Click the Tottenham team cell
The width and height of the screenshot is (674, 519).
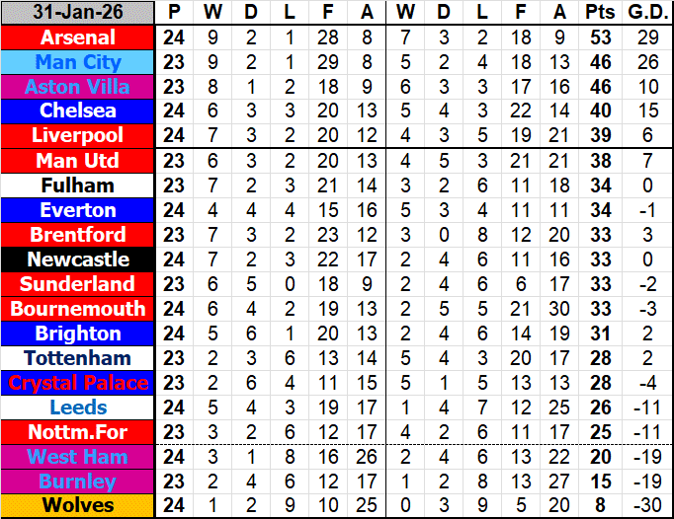coord(78,358)
